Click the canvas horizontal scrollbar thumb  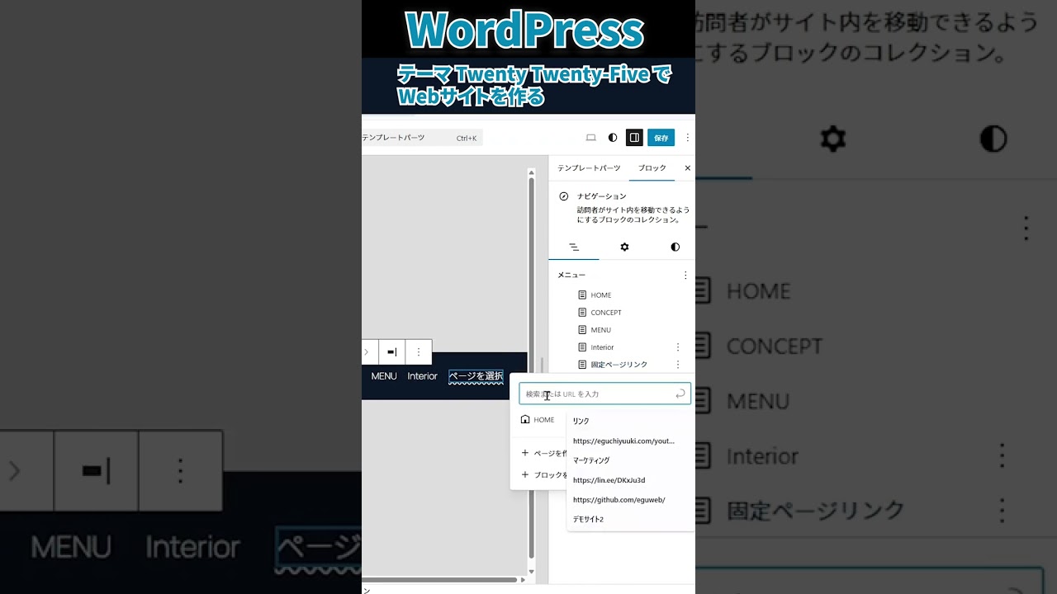tap(440, 580)
